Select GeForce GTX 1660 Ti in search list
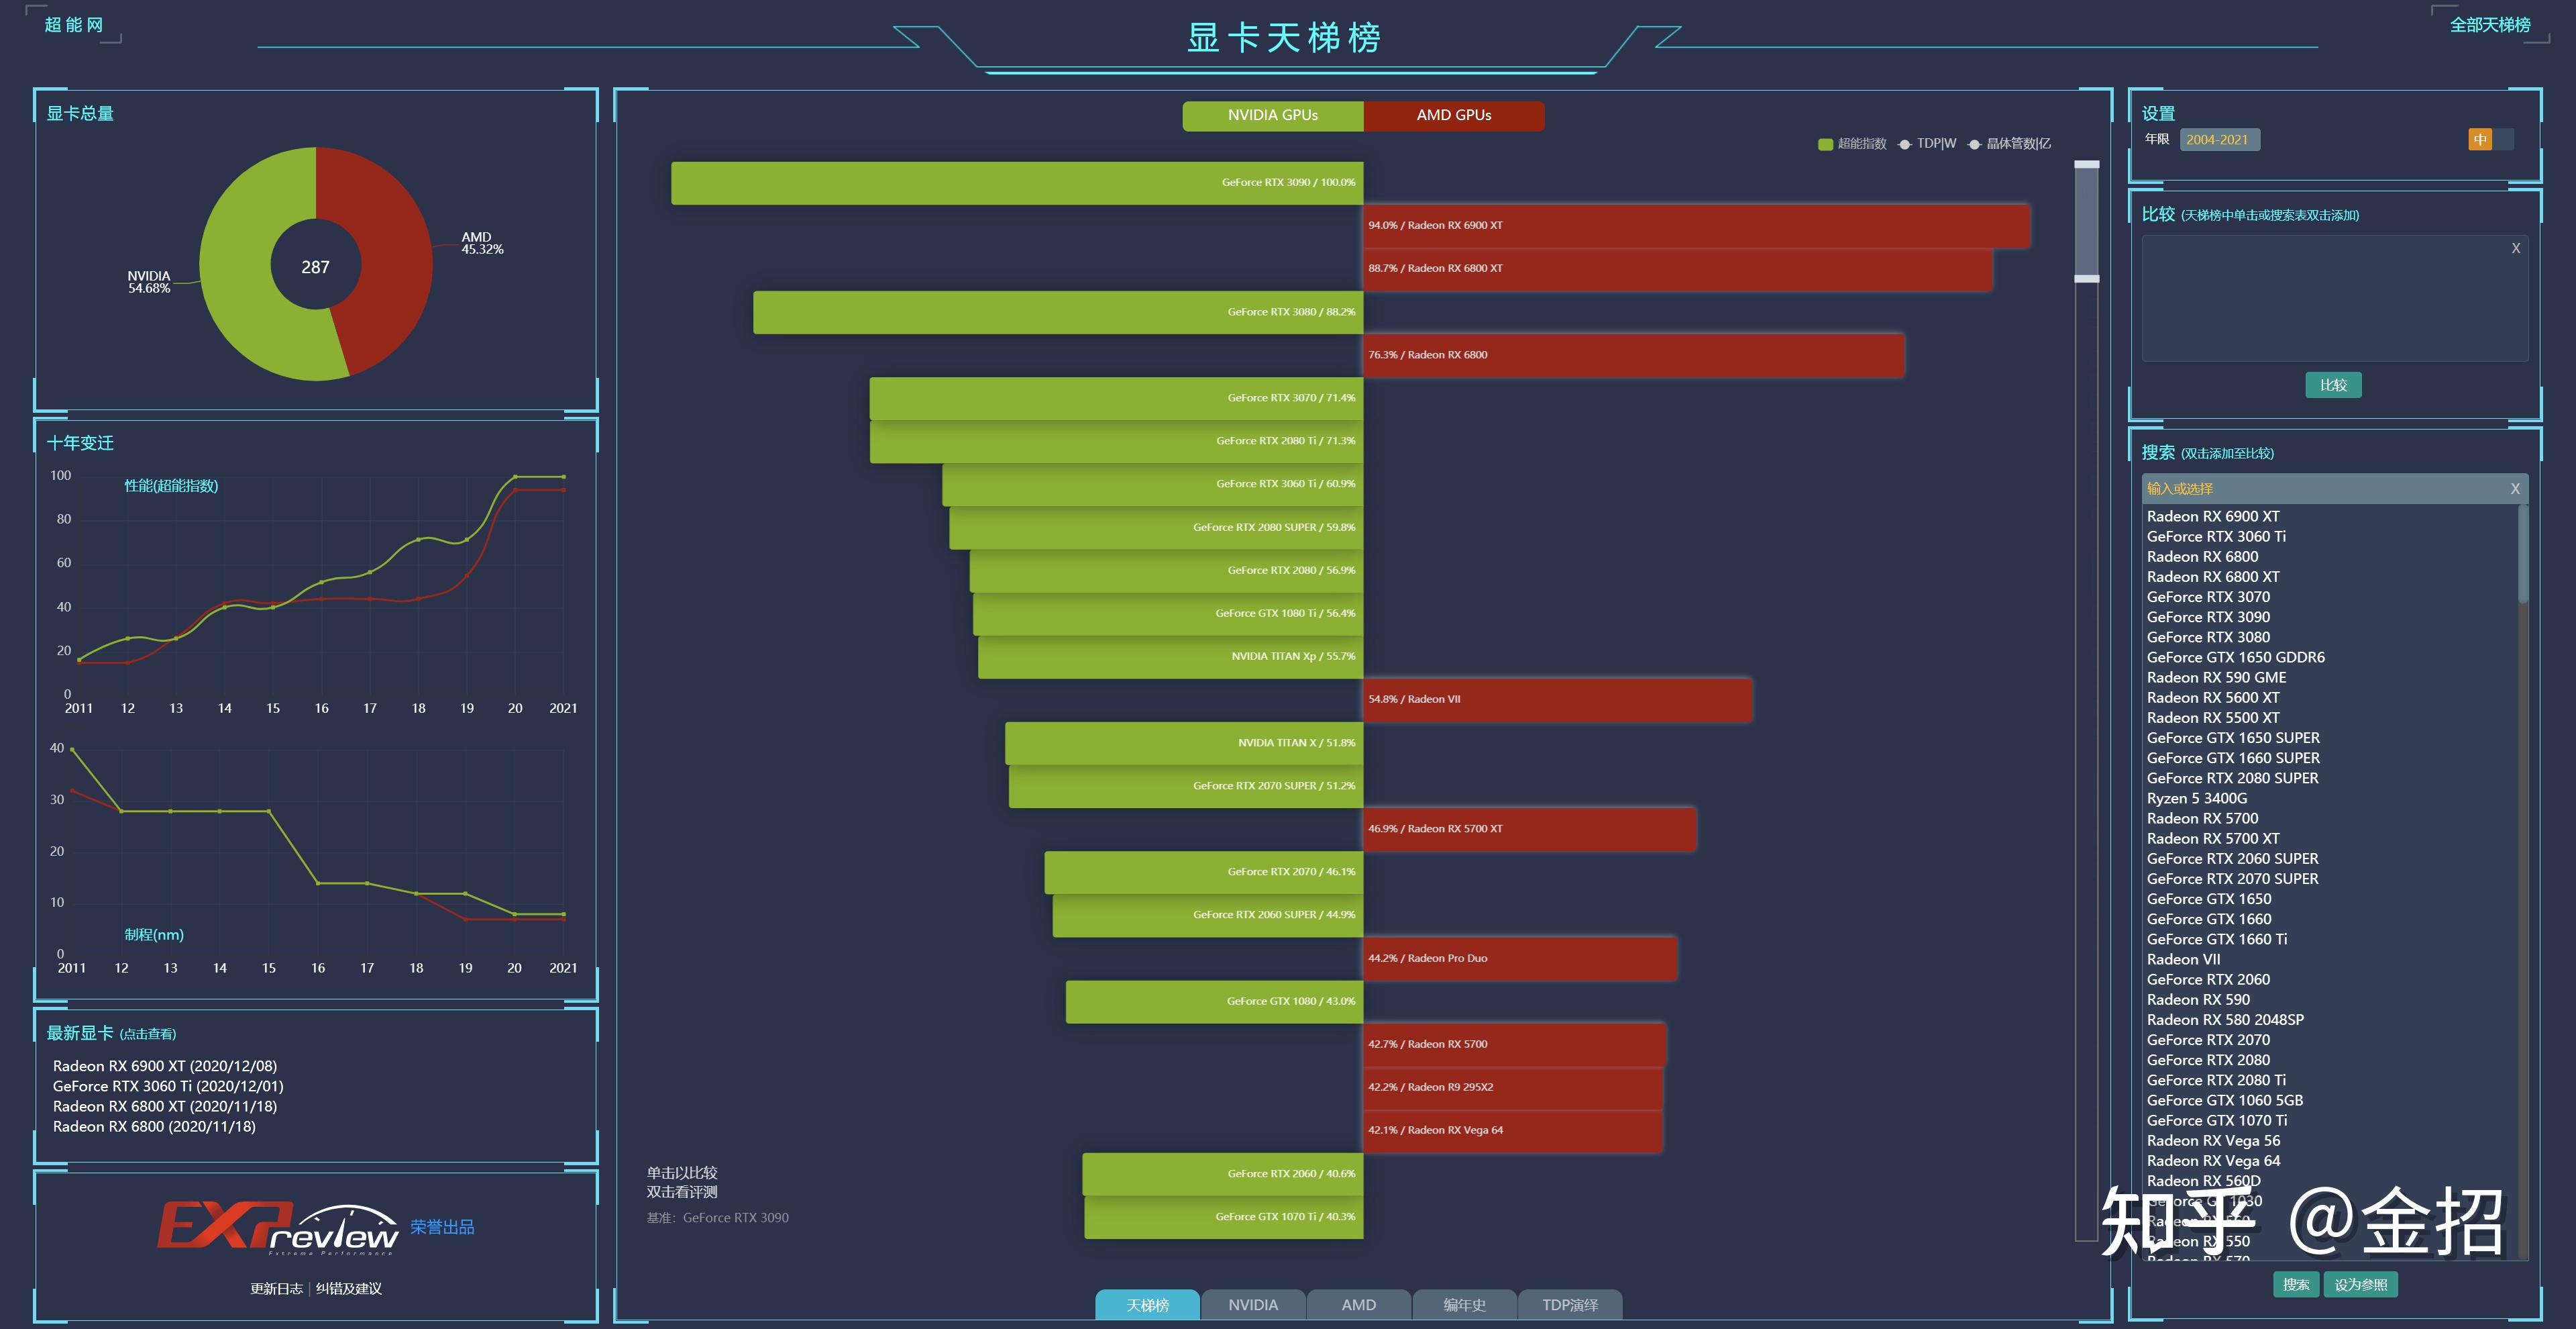This screenshot has width=2576, height=1329. tap(2216, 940)
